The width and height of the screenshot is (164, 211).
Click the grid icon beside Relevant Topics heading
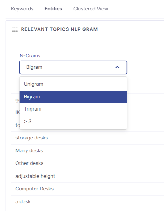point(15,29)
